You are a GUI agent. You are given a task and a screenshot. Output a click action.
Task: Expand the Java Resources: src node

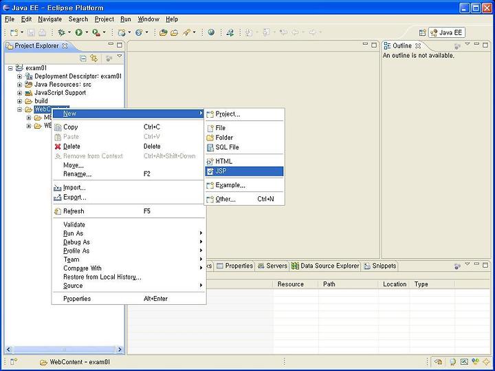pyautogui.click(x=19, y=85)
